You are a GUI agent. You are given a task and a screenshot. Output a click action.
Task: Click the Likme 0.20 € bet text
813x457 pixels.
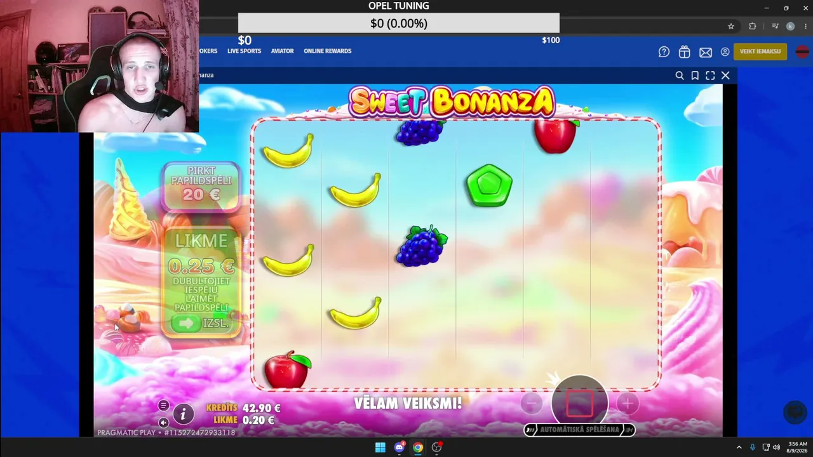pyautogui.click(x=244, y=420)
